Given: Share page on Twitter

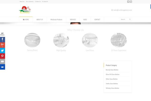Looking at the screenshot, I should pyautogui.click(x=3, y=50).
